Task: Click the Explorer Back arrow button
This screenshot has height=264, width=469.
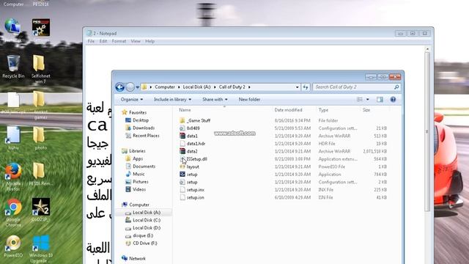Action: [x=120, y=87]
